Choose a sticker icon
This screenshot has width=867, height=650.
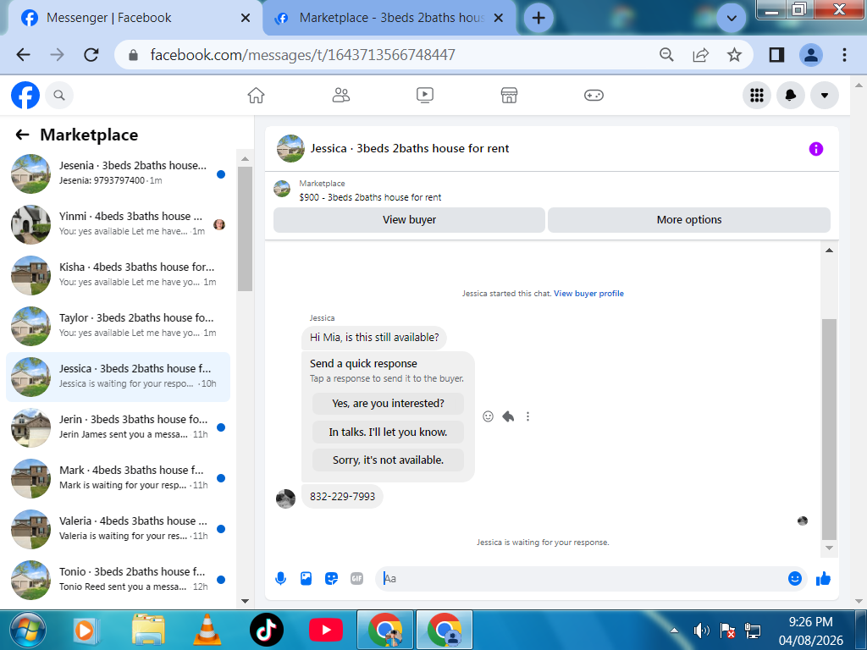click(331, 579)
